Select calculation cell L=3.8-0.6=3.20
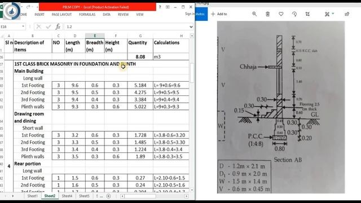 click(x=171, y=135)
